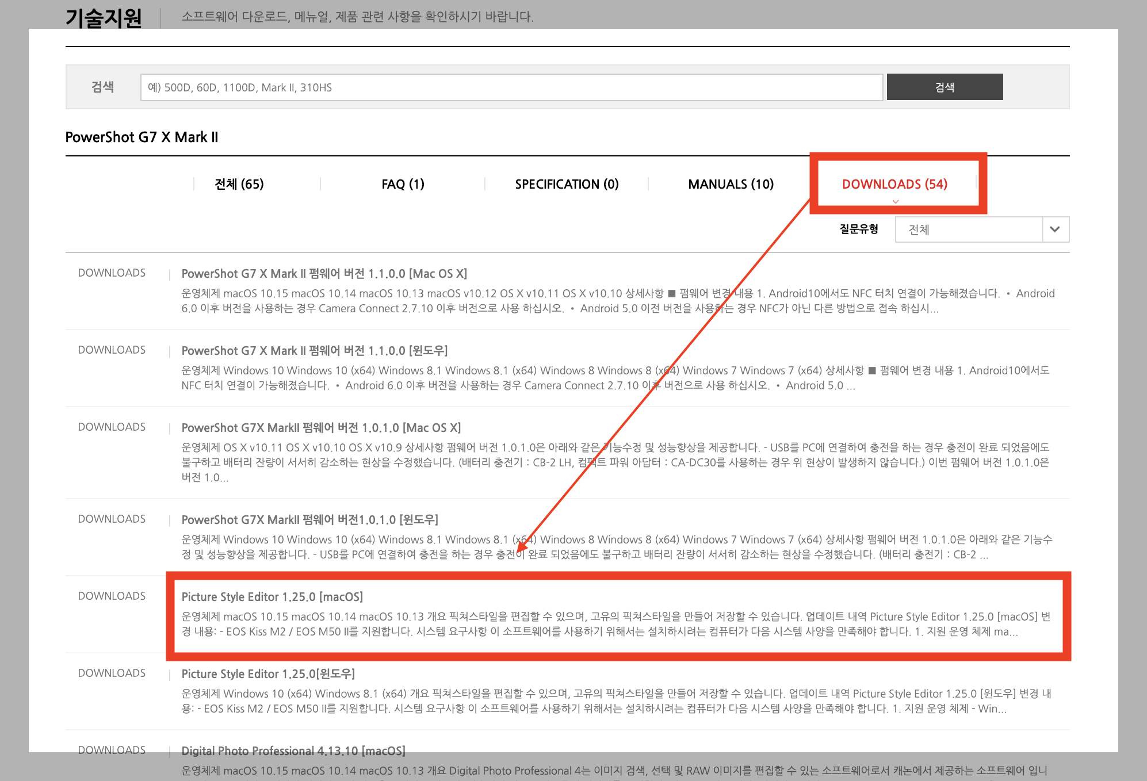Switch to the MANUALS (10) tab
Screen dimensions: 1147x781
[x=731, y=184]
